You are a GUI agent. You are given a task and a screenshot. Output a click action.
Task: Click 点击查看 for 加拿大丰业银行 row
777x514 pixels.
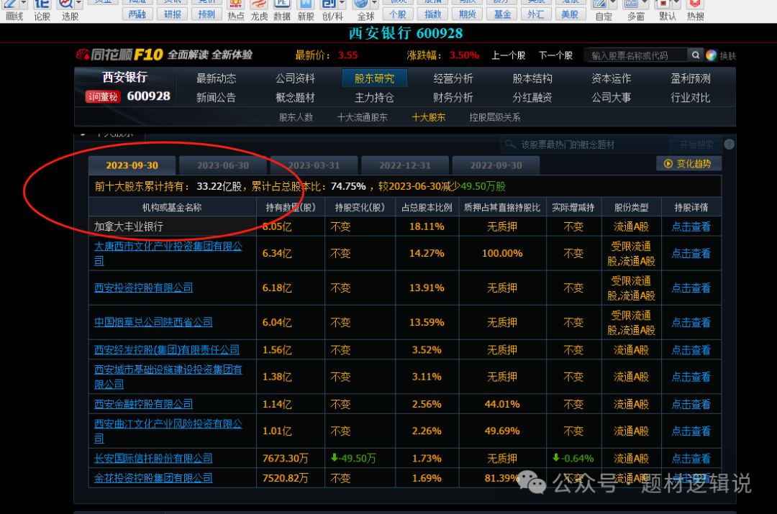click(x=691, y=226)
